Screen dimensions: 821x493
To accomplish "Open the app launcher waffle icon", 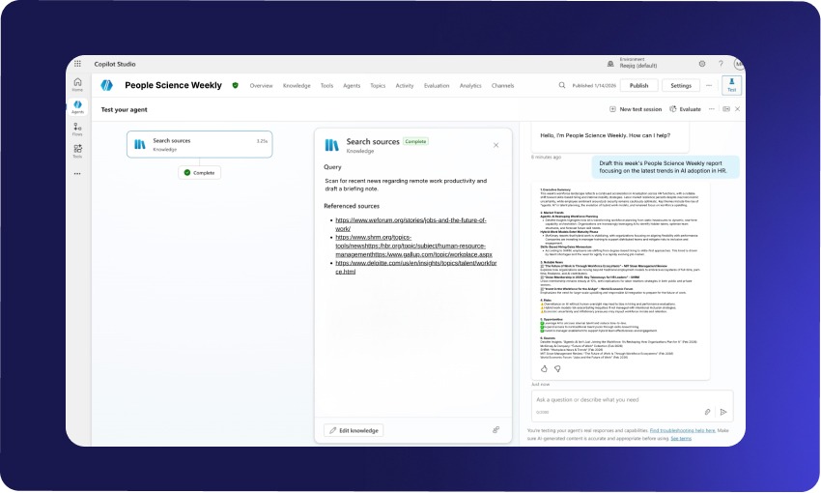I will point(77,64).
